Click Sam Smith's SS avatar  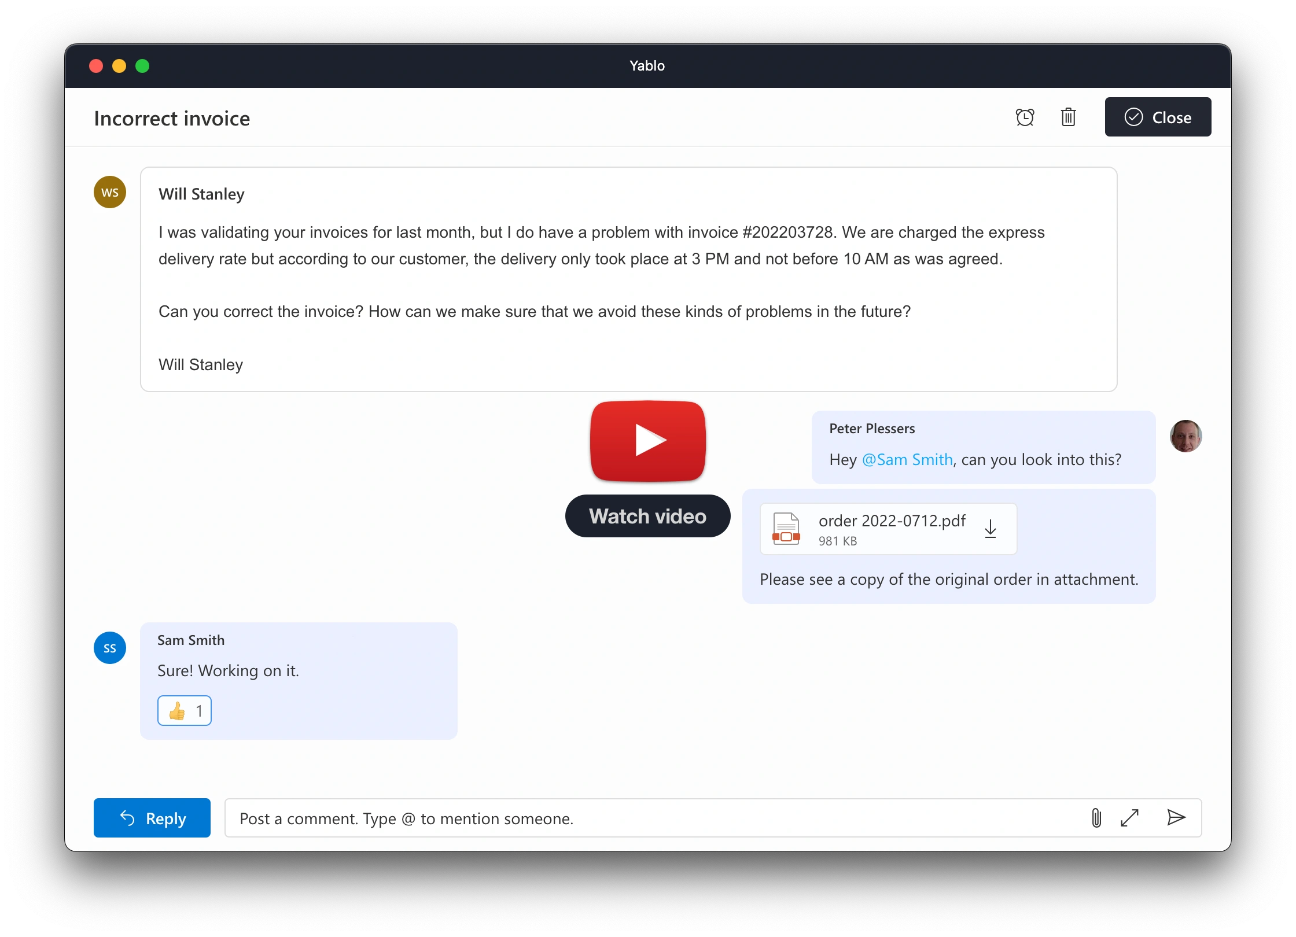point(109,648)
